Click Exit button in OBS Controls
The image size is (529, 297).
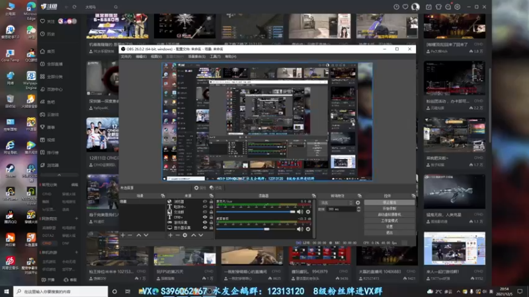[389, 233]
